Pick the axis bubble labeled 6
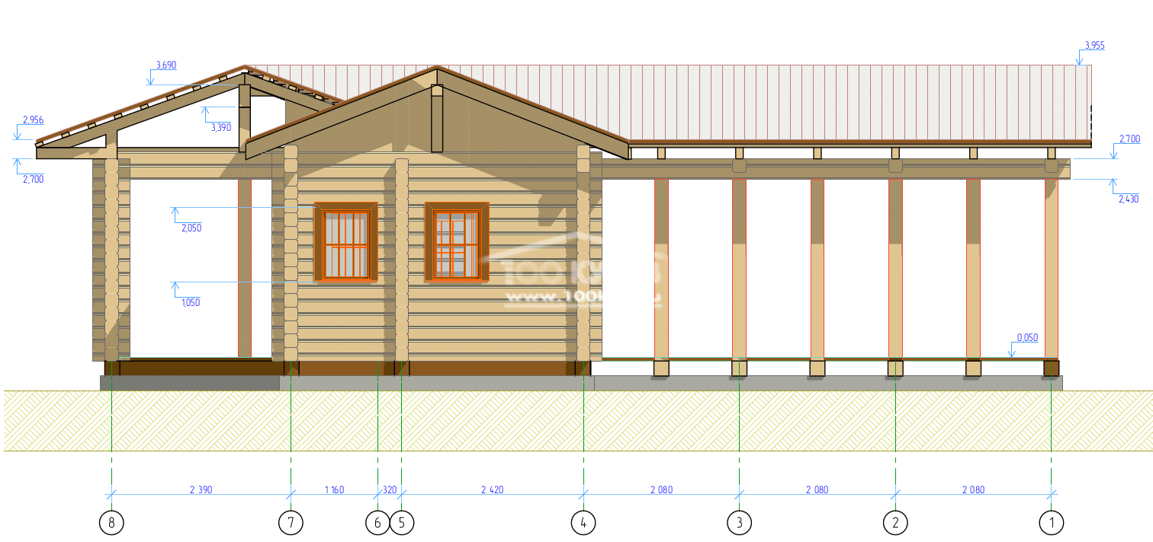 (377, 523)
